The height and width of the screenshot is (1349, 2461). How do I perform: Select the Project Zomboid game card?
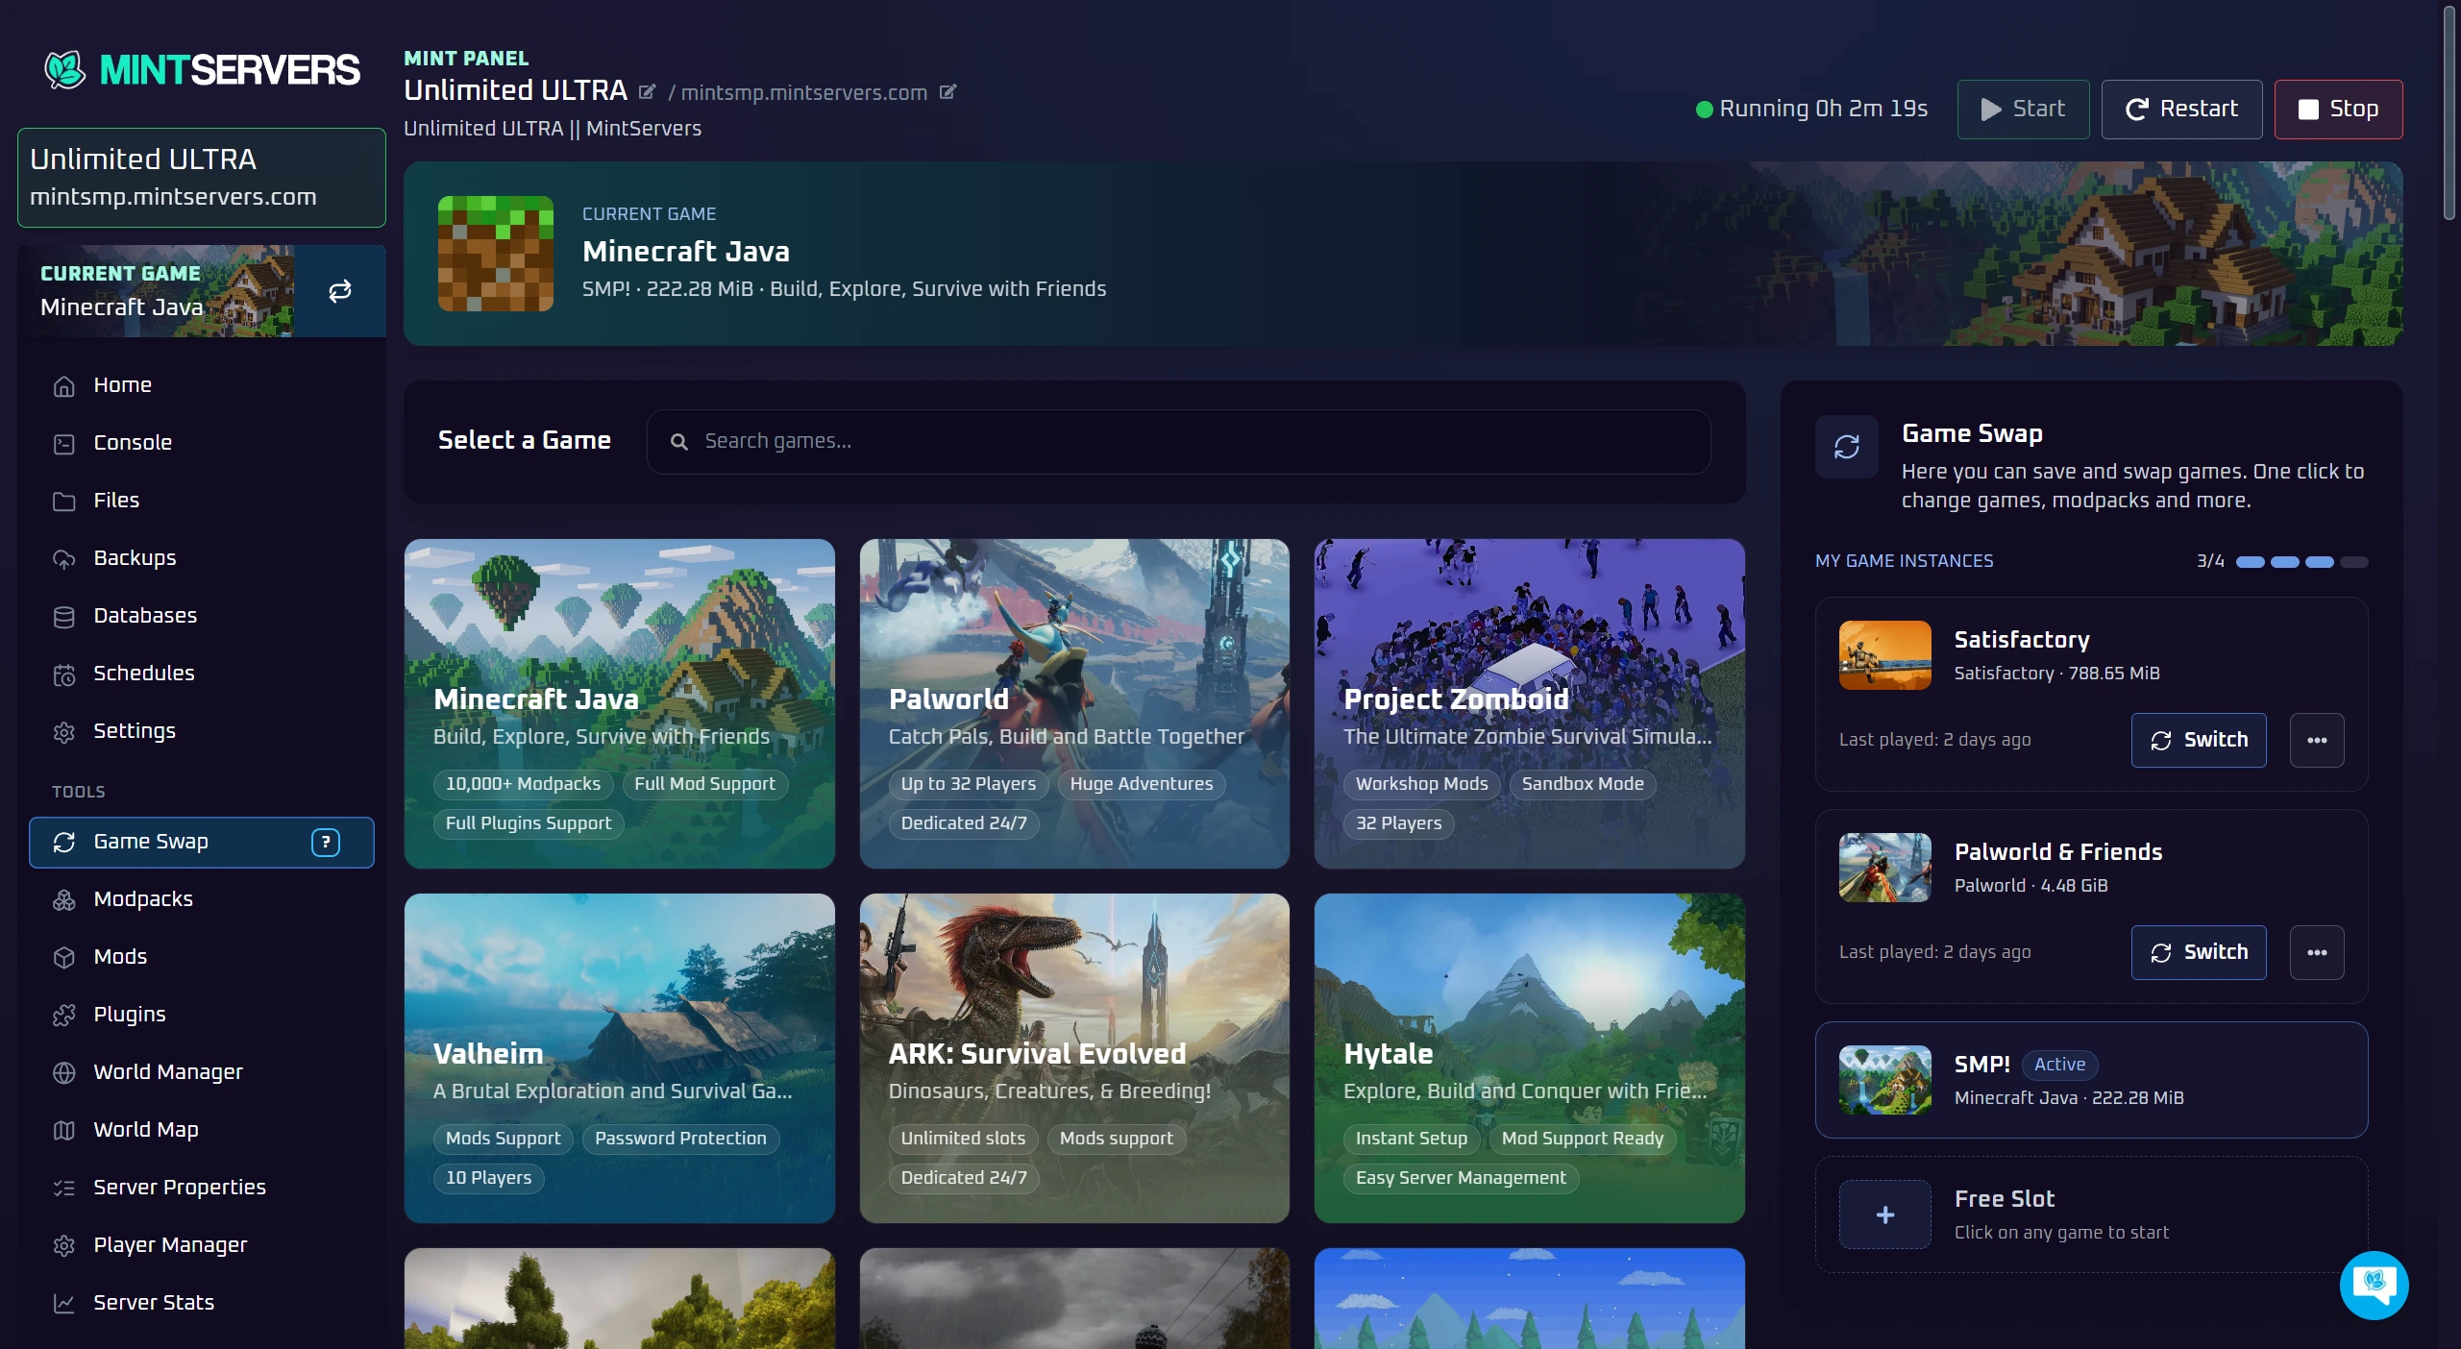(x=1530, y=703)
